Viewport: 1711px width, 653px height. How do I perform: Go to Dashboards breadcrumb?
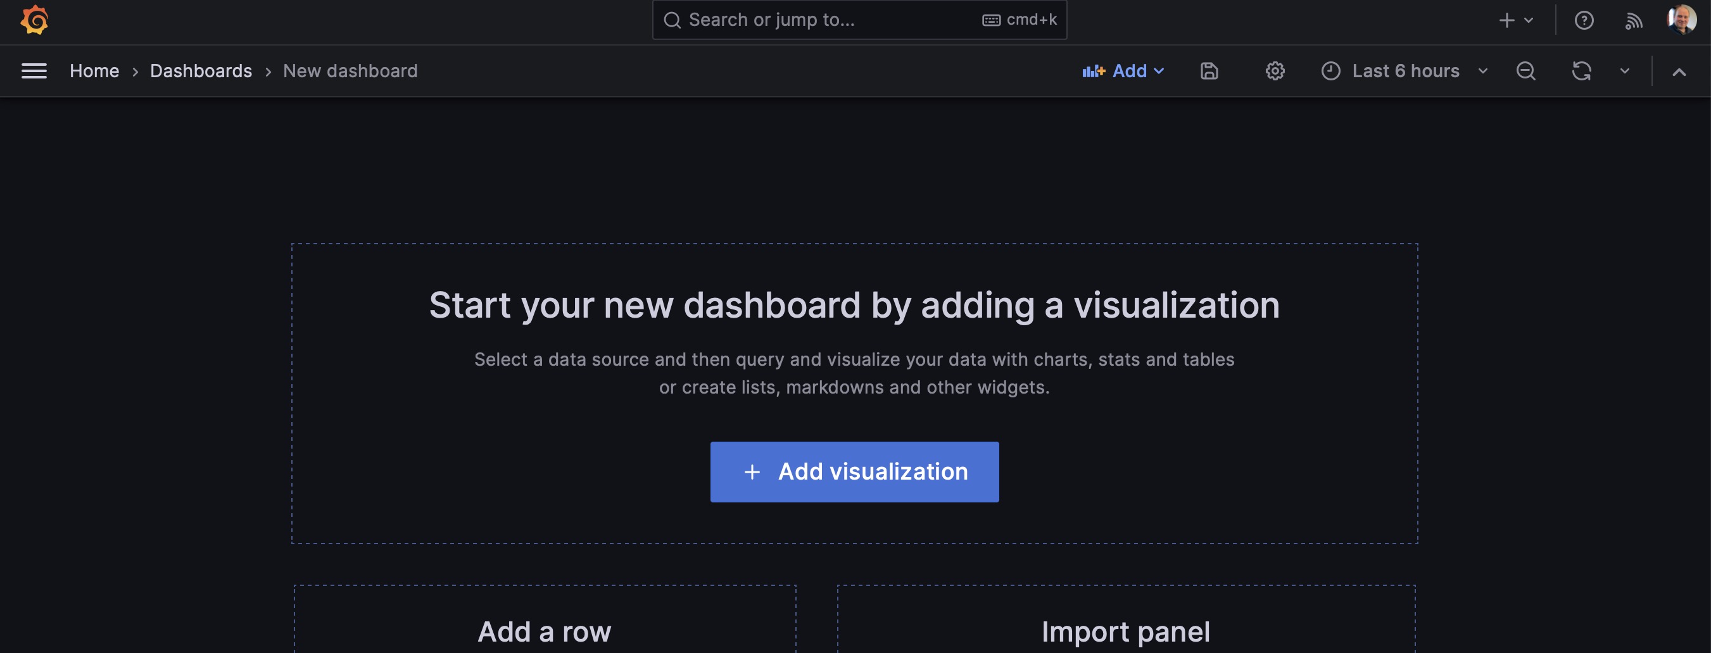201,71
